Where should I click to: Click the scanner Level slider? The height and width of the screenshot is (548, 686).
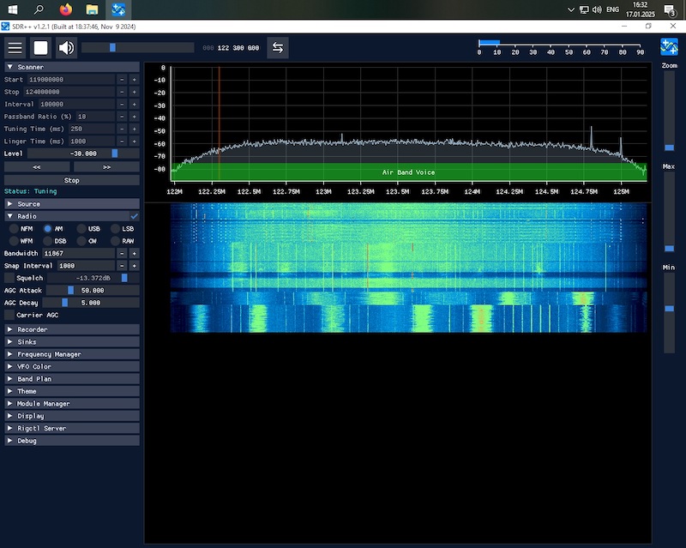point(83,154)
